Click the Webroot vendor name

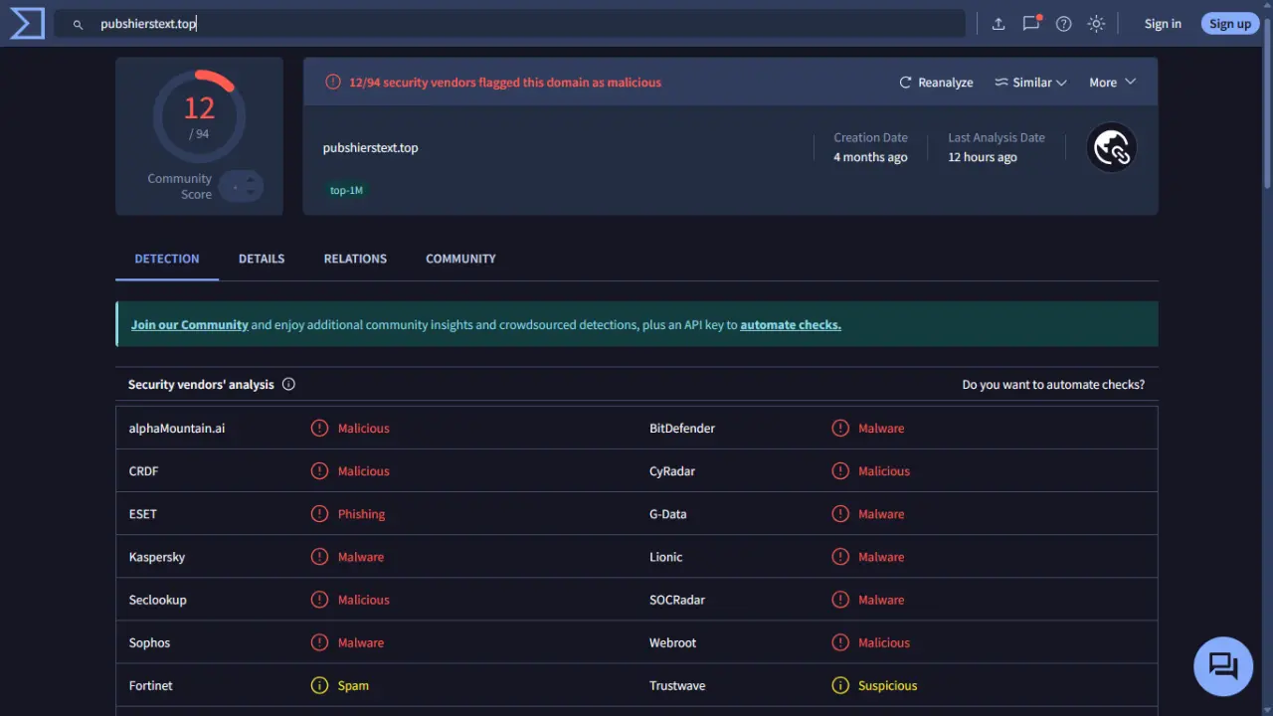(672, 641)
